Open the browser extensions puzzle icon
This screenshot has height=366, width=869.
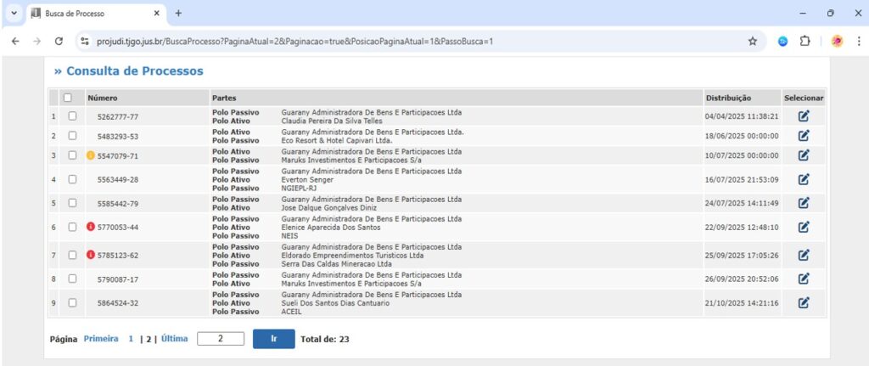point(805,41)
